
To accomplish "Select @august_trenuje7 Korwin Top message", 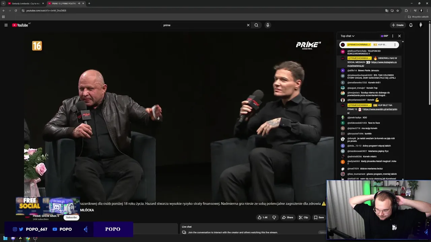I will point(370,88).
